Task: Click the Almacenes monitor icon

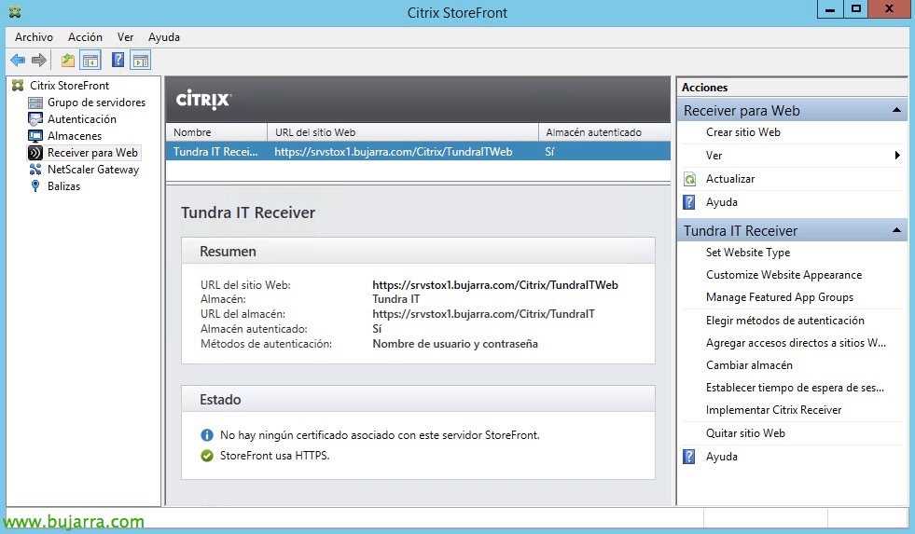Action: (35, 136)
